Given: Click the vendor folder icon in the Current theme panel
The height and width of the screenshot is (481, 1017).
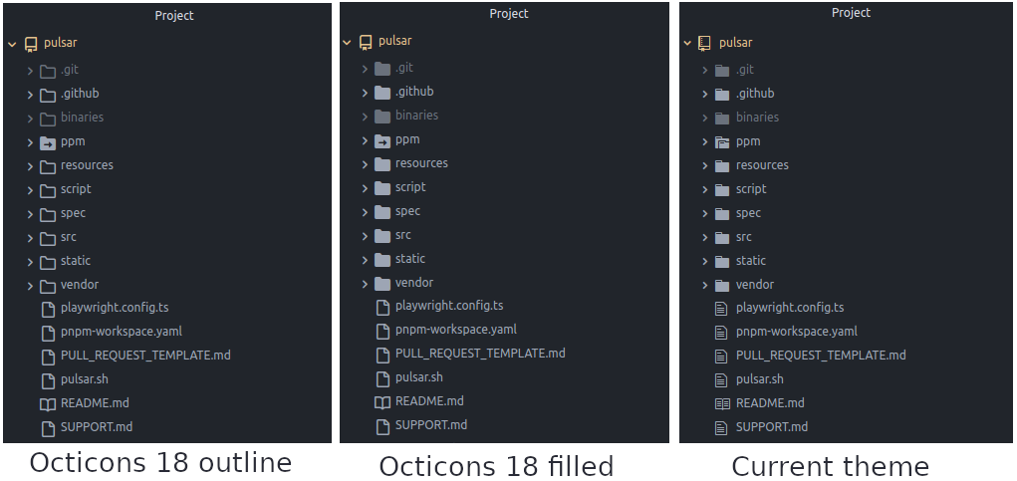Looking at the screenshot, I should pos(722,286).
